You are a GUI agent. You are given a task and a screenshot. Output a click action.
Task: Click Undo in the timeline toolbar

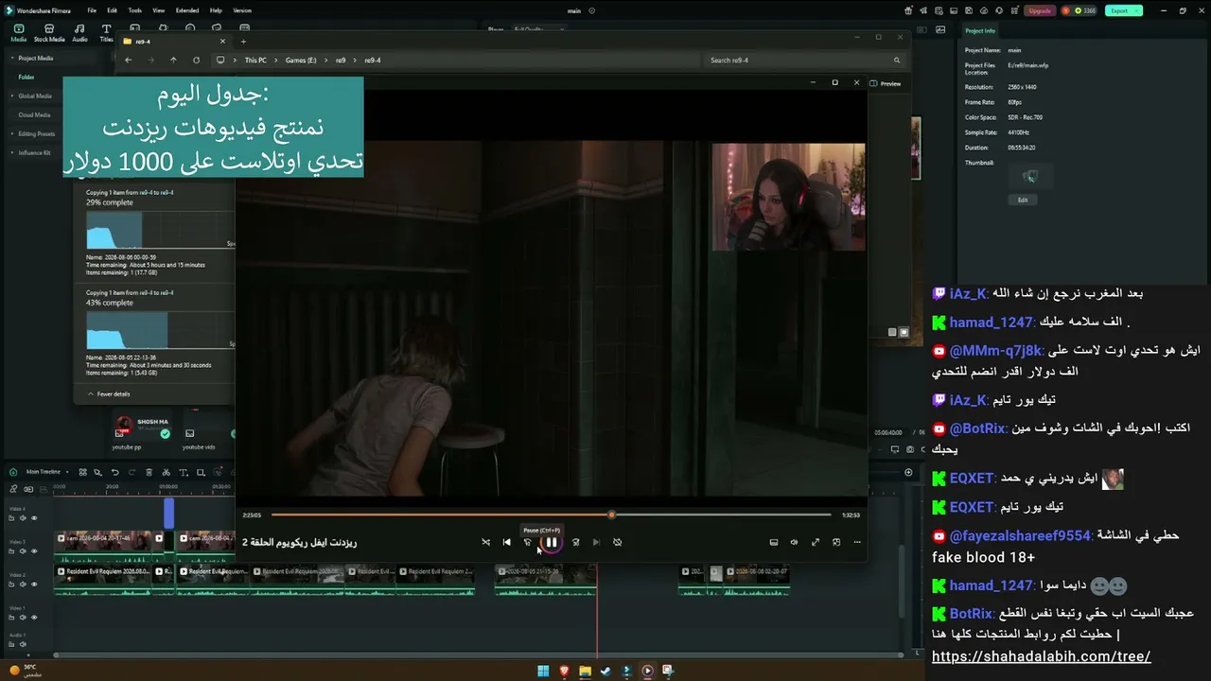pos(115,472)
